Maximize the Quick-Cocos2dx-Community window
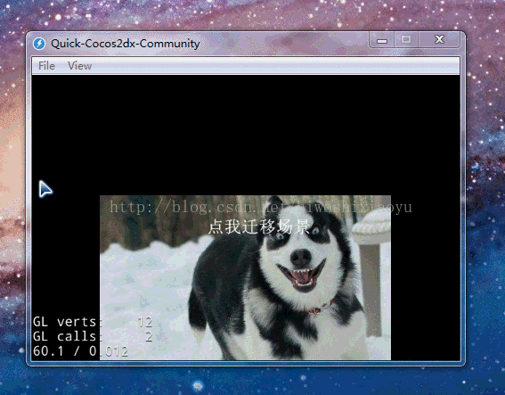This screenshot has height=395, width=505. click(x=406, y=39)
